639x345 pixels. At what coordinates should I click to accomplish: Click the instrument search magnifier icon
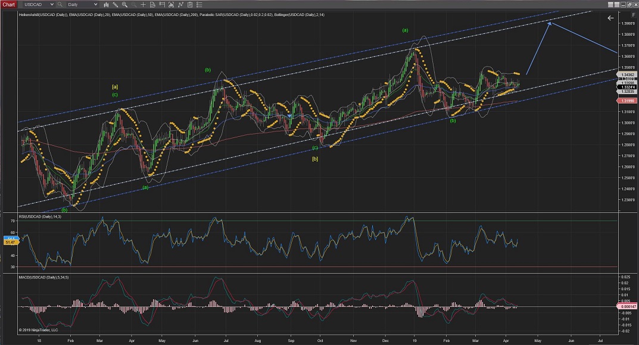click(x=60, y=5)
